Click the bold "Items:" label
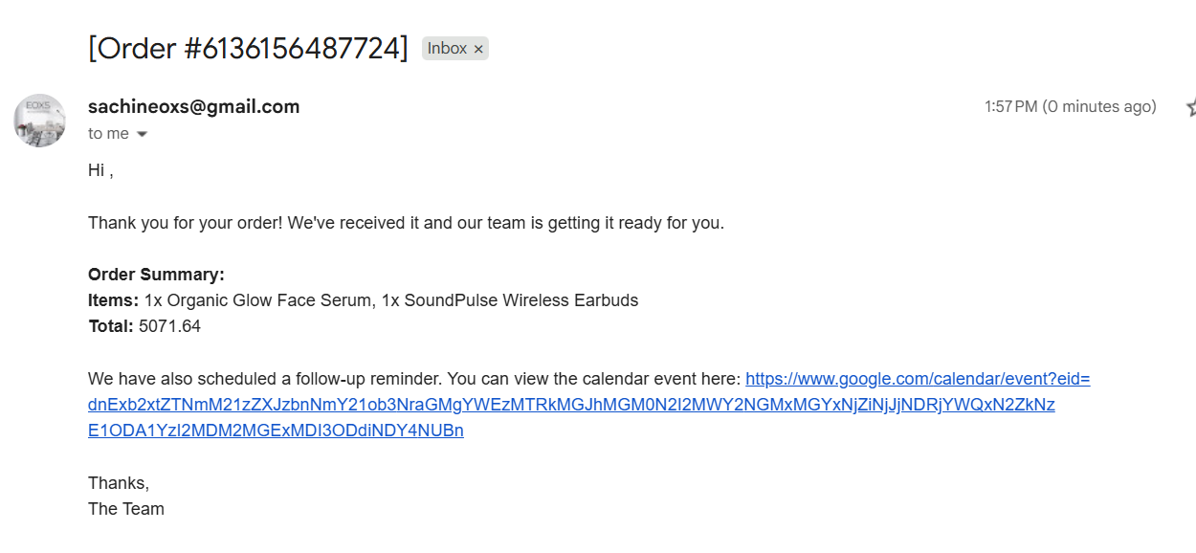Viewport: 1196px width, 553px height. (113, 300)
